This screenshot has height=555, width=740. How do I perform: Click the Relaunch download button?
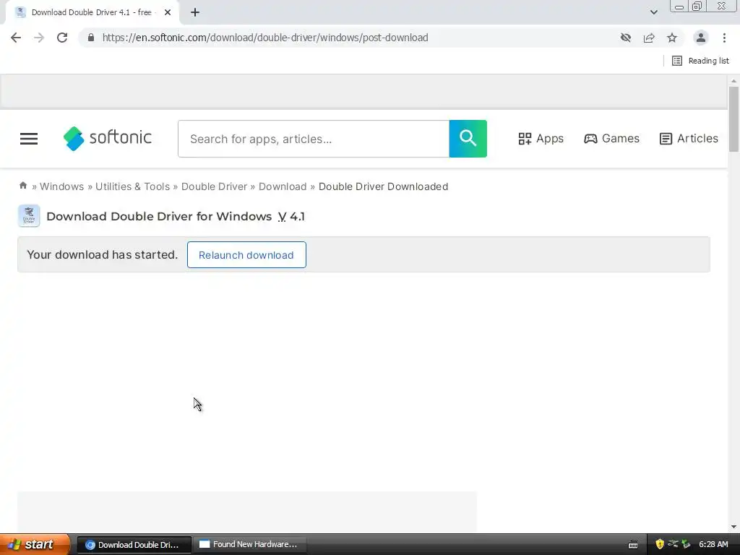pos(246,255)
